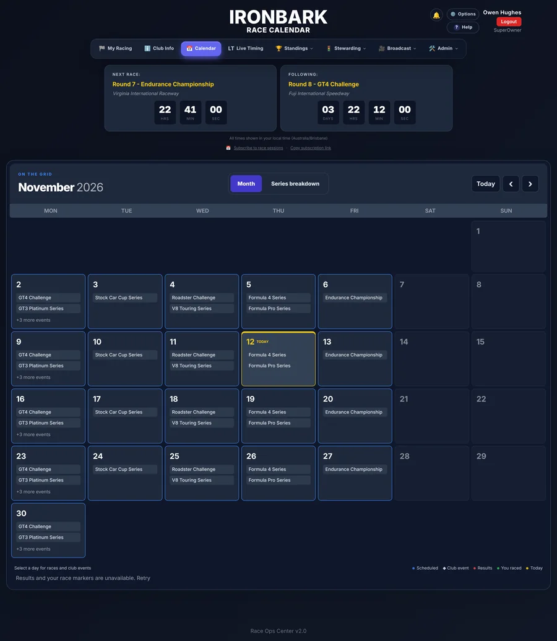Click Stock Car Cup Series on November 24
Viewport: 557px width, 641px height.
pos(125,469)
